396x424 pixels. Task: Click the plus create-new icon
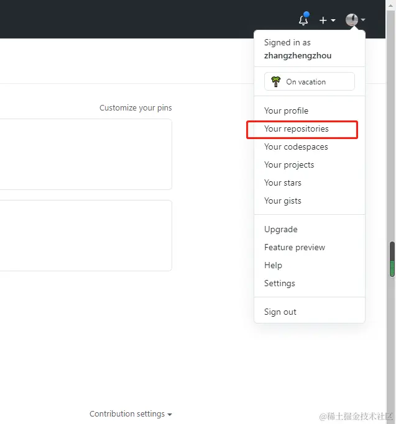pos(323,20)
